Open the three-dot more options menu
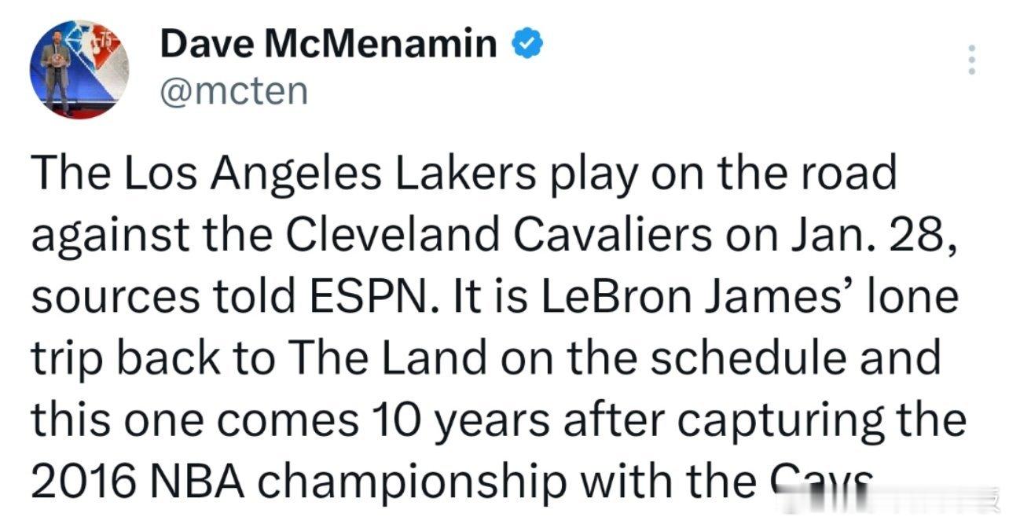The image size is (1009, 524). [973, 60]
